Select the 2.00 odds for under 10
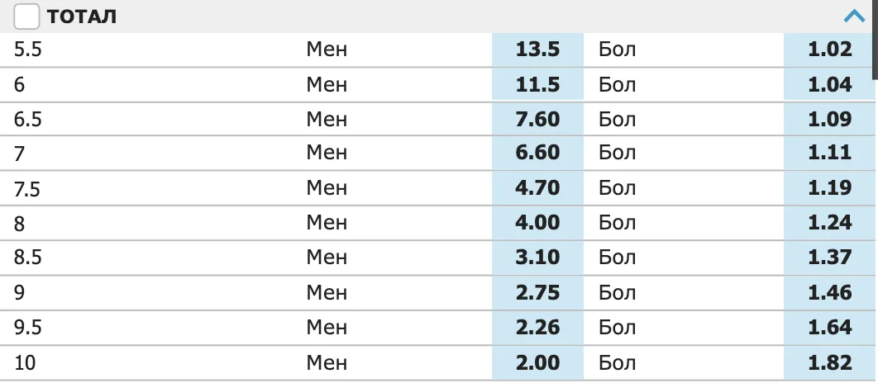This screenshot has width=878, height=383. pyautogui.click(x=537, y=363)
